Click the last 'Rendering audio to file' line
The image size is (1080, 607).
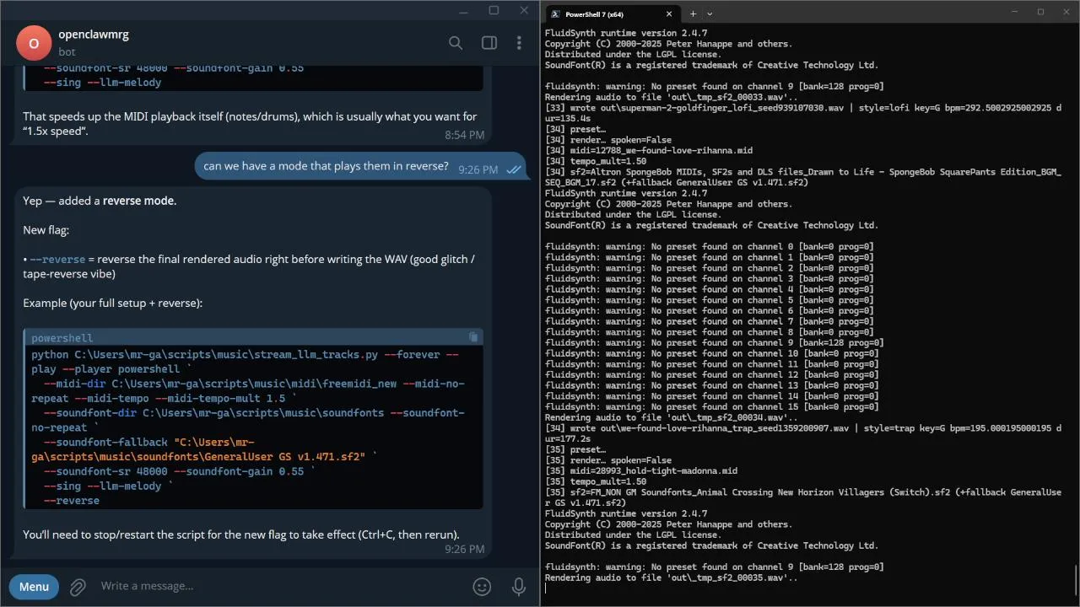coord(672,577)
